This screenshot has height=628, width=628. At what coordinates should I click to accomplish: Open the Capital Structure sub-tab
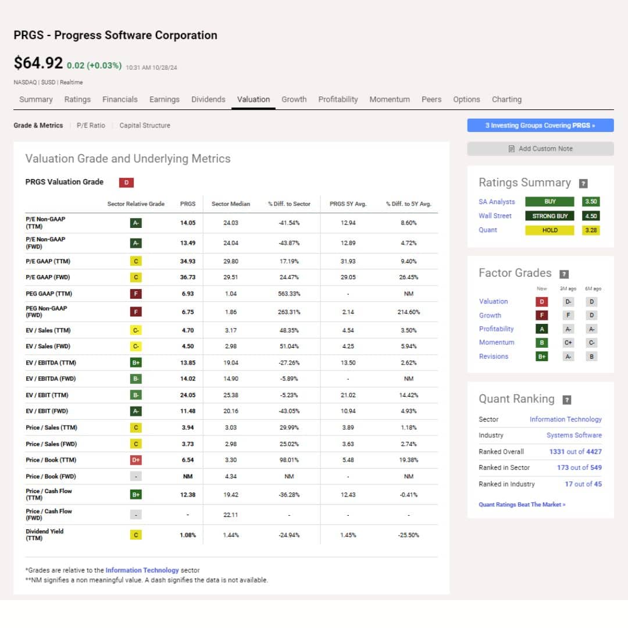(x=145, y=126)
